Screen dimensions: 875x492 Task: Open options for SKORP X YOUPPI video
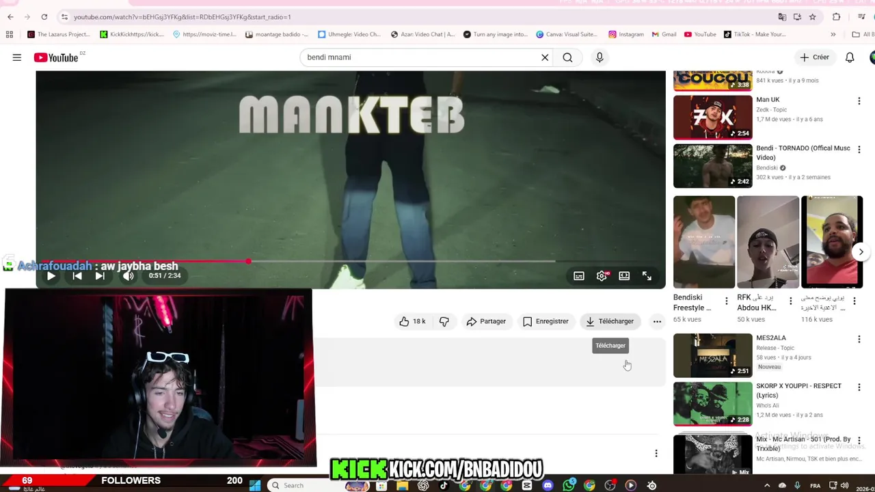[x=859, y=387]
